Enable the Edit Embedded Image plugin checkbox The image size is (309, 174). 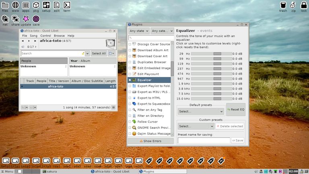(x=130, y=68)
